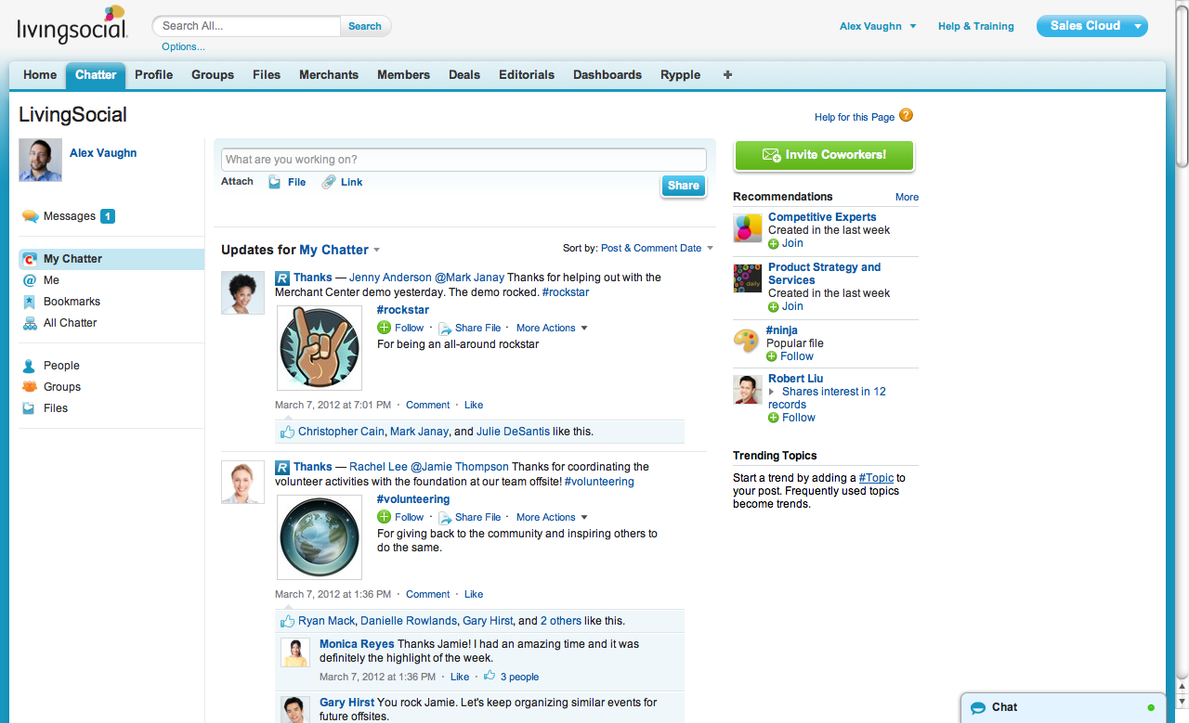Click the All Chatter icon
This screenshot has width=1189, height=723.
(x=30, y=323)
